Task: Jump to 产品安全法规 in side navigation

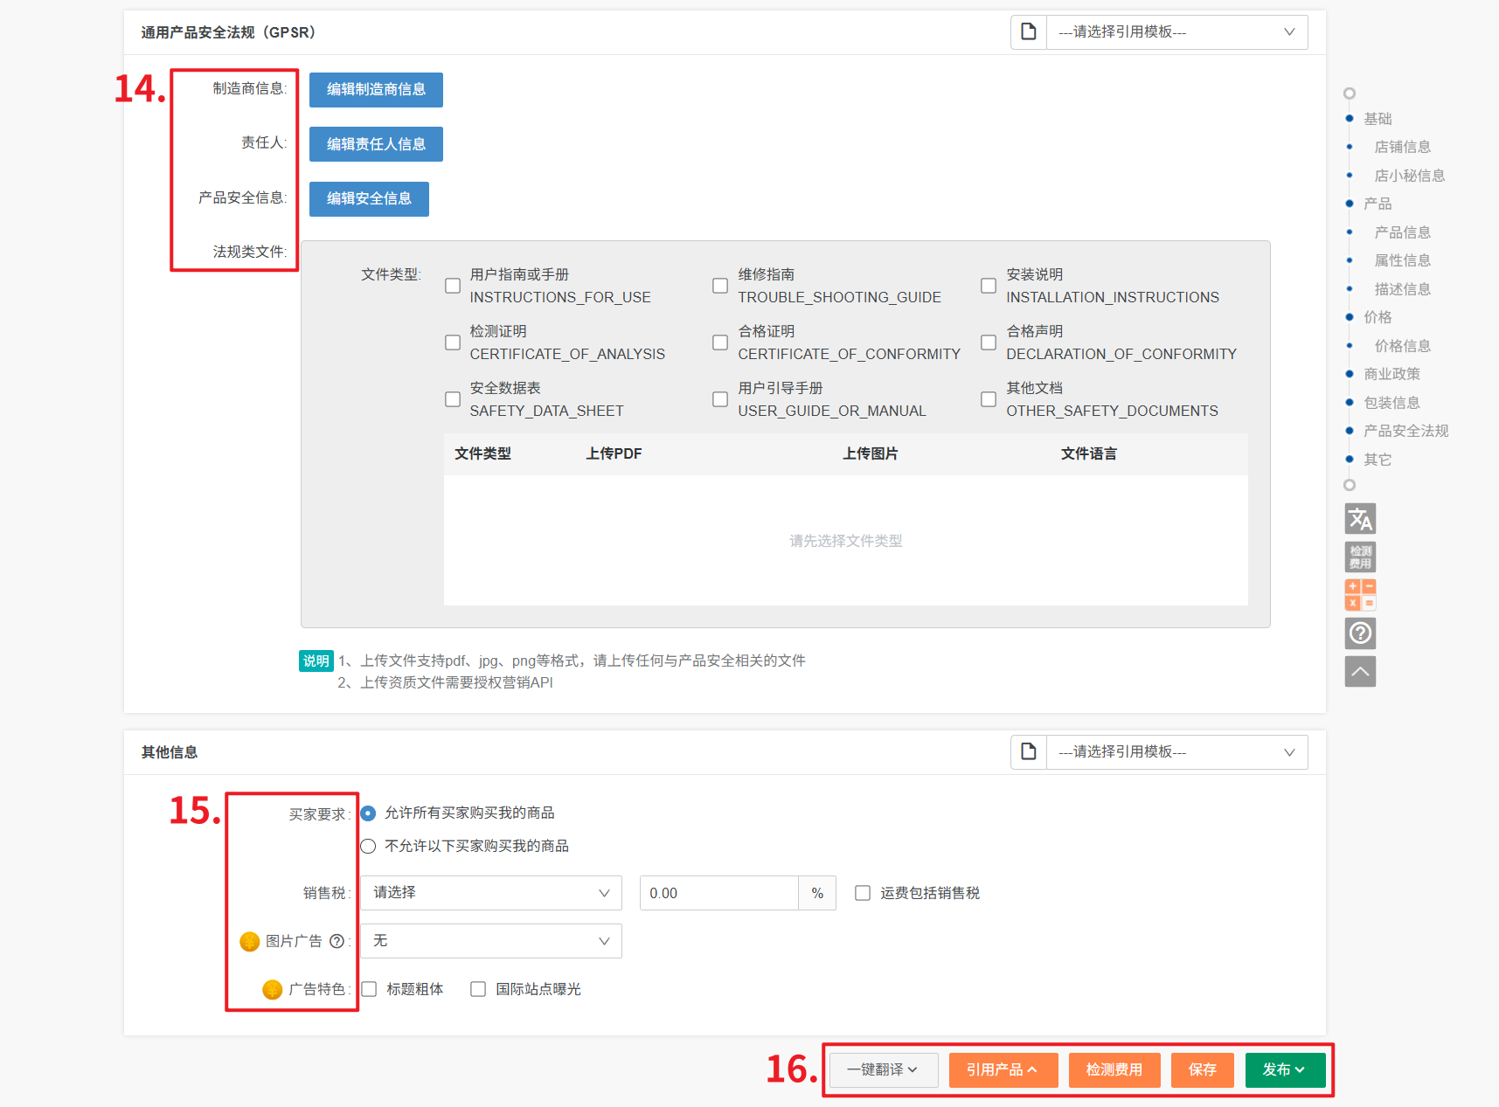Action: 1405,431
